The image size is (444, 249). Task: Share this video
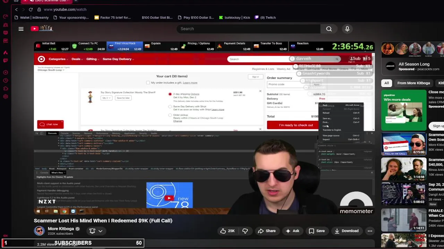(266, 231)
